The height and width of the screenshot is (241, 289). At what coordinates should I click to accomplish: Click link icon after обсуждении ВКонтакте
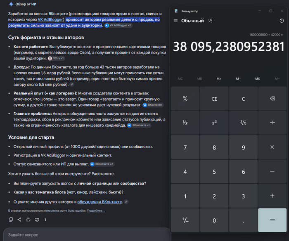[x=126, y=202]
